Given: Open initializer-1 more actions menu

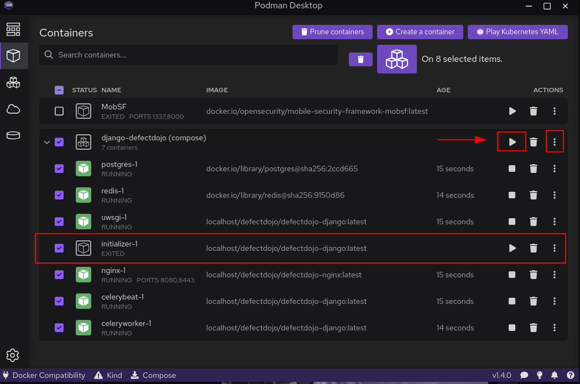Looking at the screenshot, I should (554, 248).
